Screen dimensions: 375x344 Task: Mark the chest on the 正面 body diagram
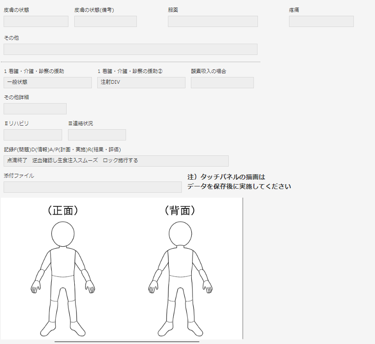click(x=63, y=262)
